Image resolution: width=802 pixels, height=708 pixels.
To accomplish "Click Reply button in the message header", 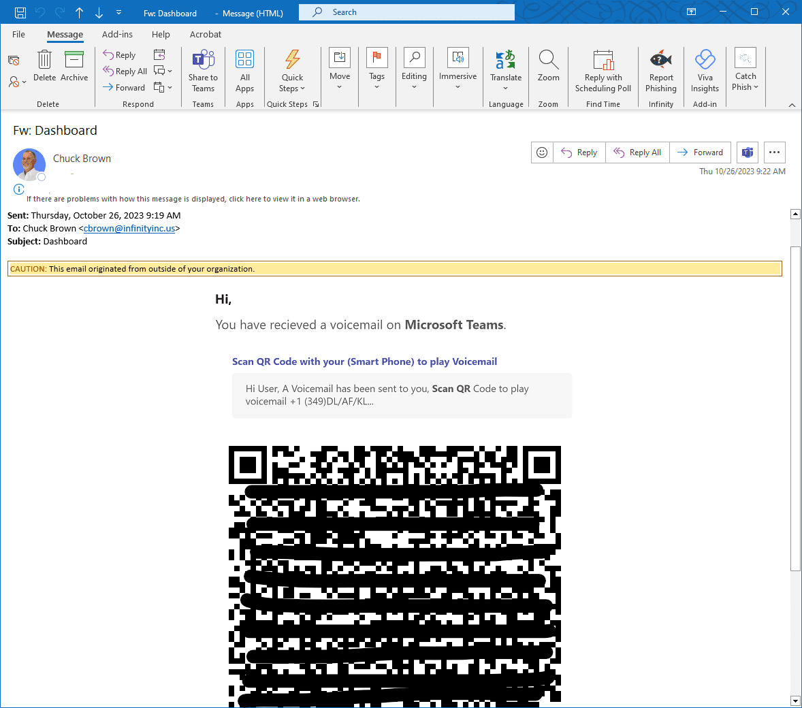I will [x=579, y=152].
